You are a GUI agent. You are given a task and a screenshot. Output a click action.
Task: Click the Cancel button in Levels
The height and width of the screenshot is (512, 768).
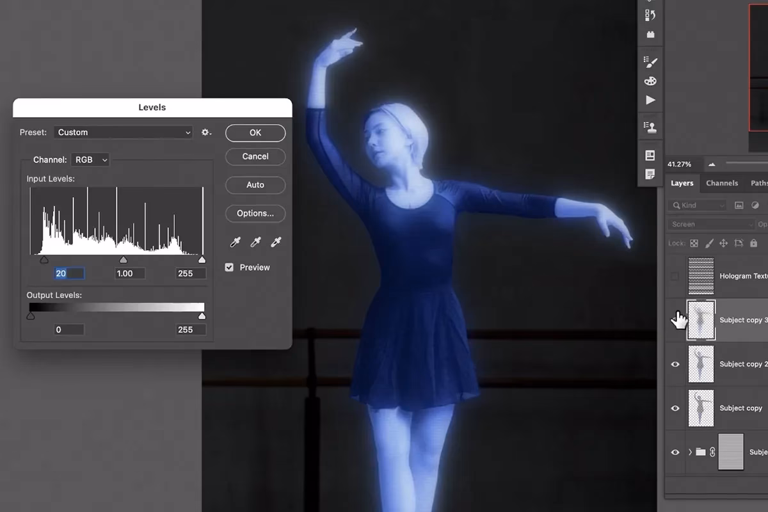tap(255, 156)
